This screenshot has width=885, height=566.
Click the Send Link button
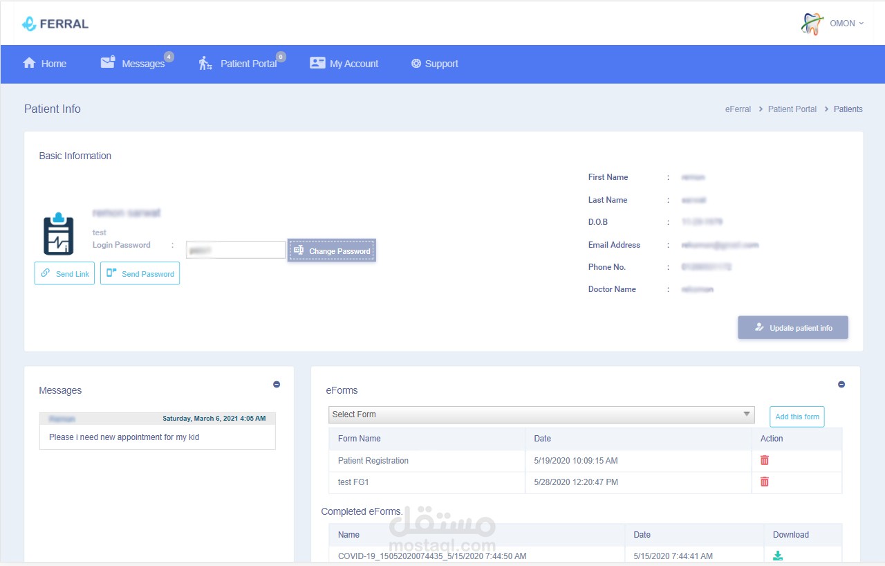coord(64,273)
